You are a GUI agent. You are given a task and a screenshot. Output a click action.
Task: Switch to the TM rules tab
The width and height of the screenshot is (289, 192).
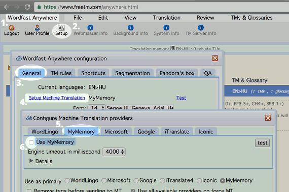tap(61, 73)
